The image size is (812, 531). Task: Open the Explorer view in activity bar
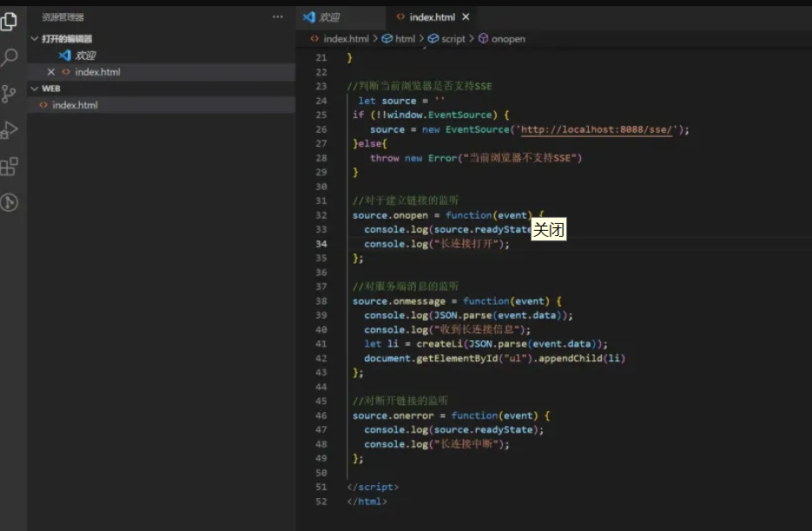coord(10,22)
